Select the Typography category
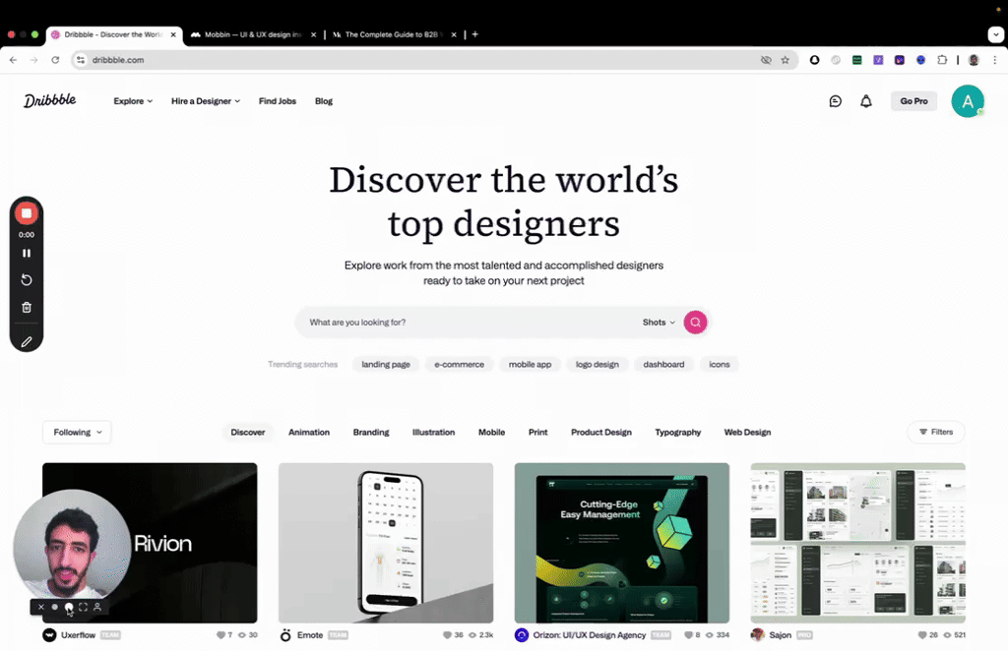1008x651 pixels. [x=677, y=432]
